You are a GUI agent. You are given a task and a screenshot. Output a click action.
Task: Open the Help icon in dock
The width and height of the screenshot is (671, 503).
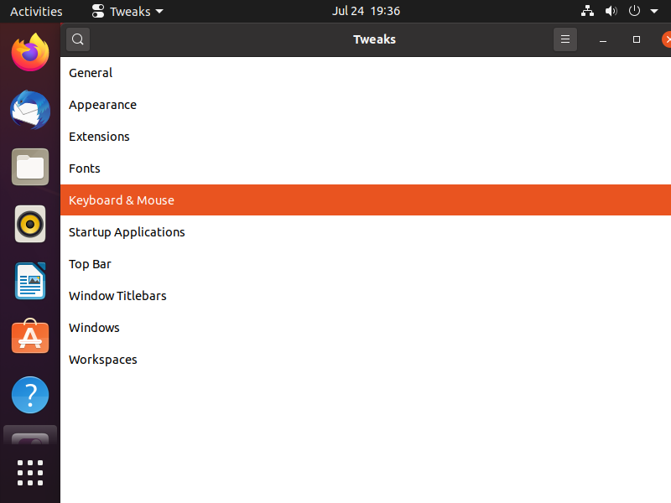pyautogui.click(x=30, y=395)
